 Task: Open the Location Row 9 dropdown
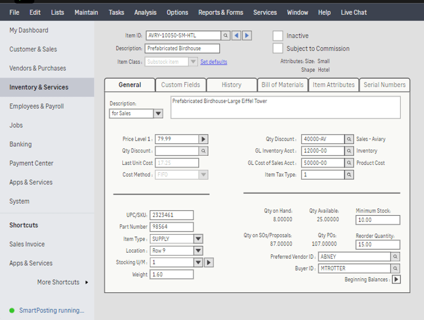[x=198, y=251]
